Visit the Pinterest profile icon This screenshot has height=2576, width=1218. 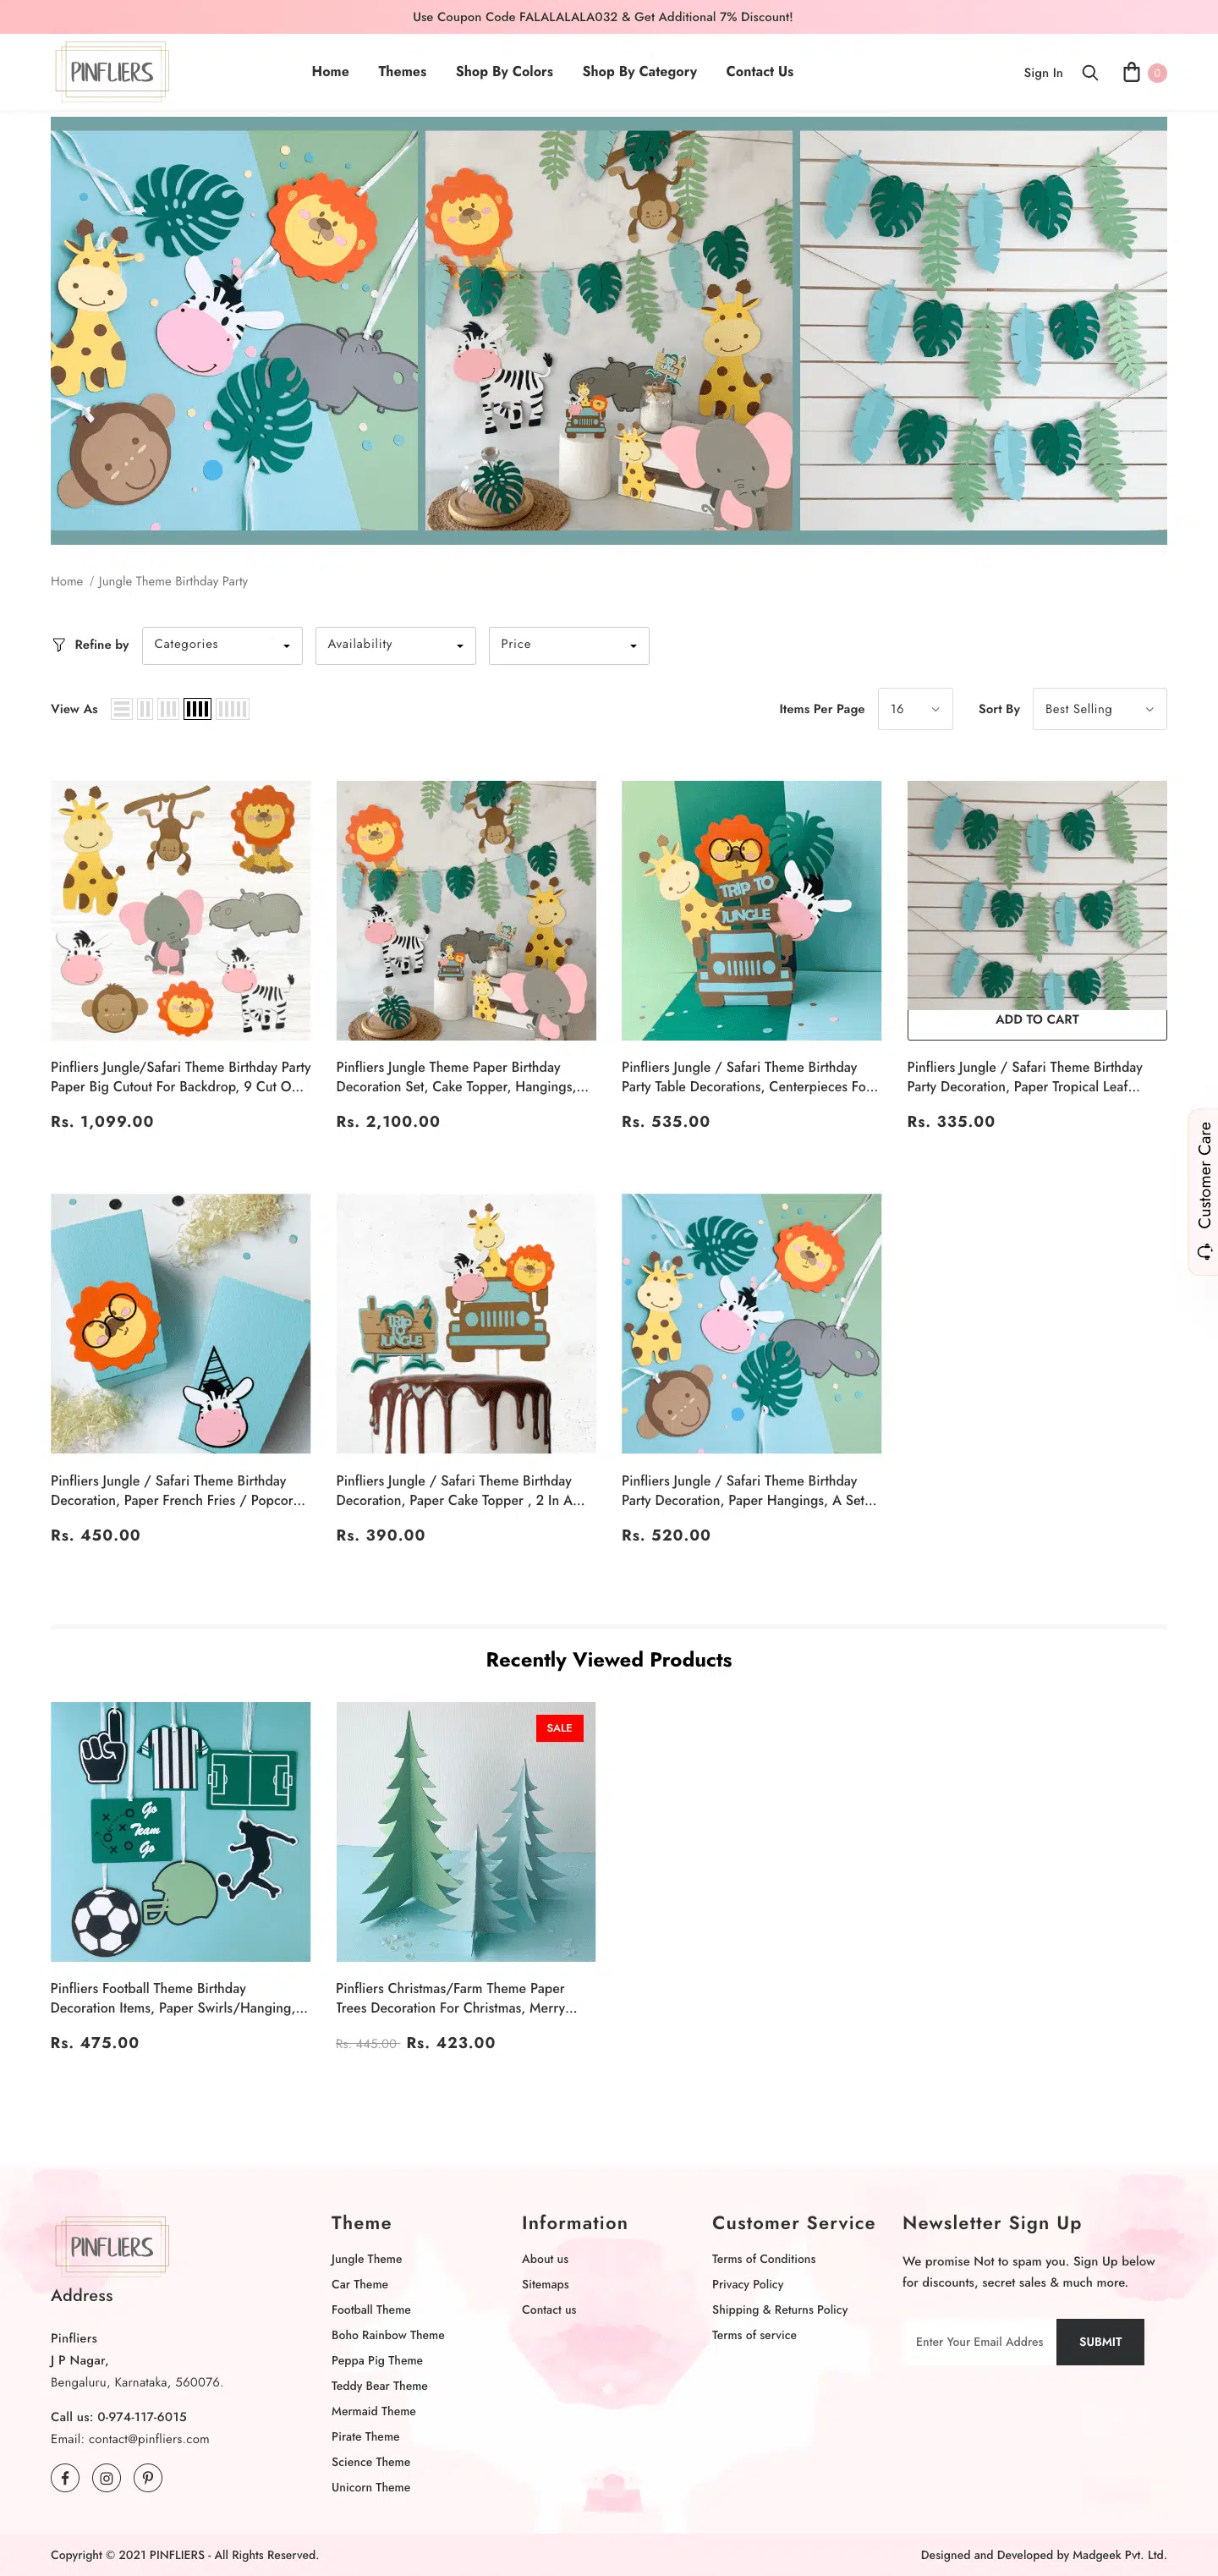tap(148, 2478)
